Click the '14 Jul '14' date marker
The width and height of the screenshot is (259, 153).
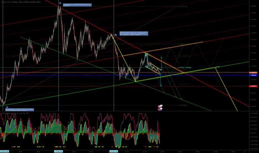tap(114, 151)
